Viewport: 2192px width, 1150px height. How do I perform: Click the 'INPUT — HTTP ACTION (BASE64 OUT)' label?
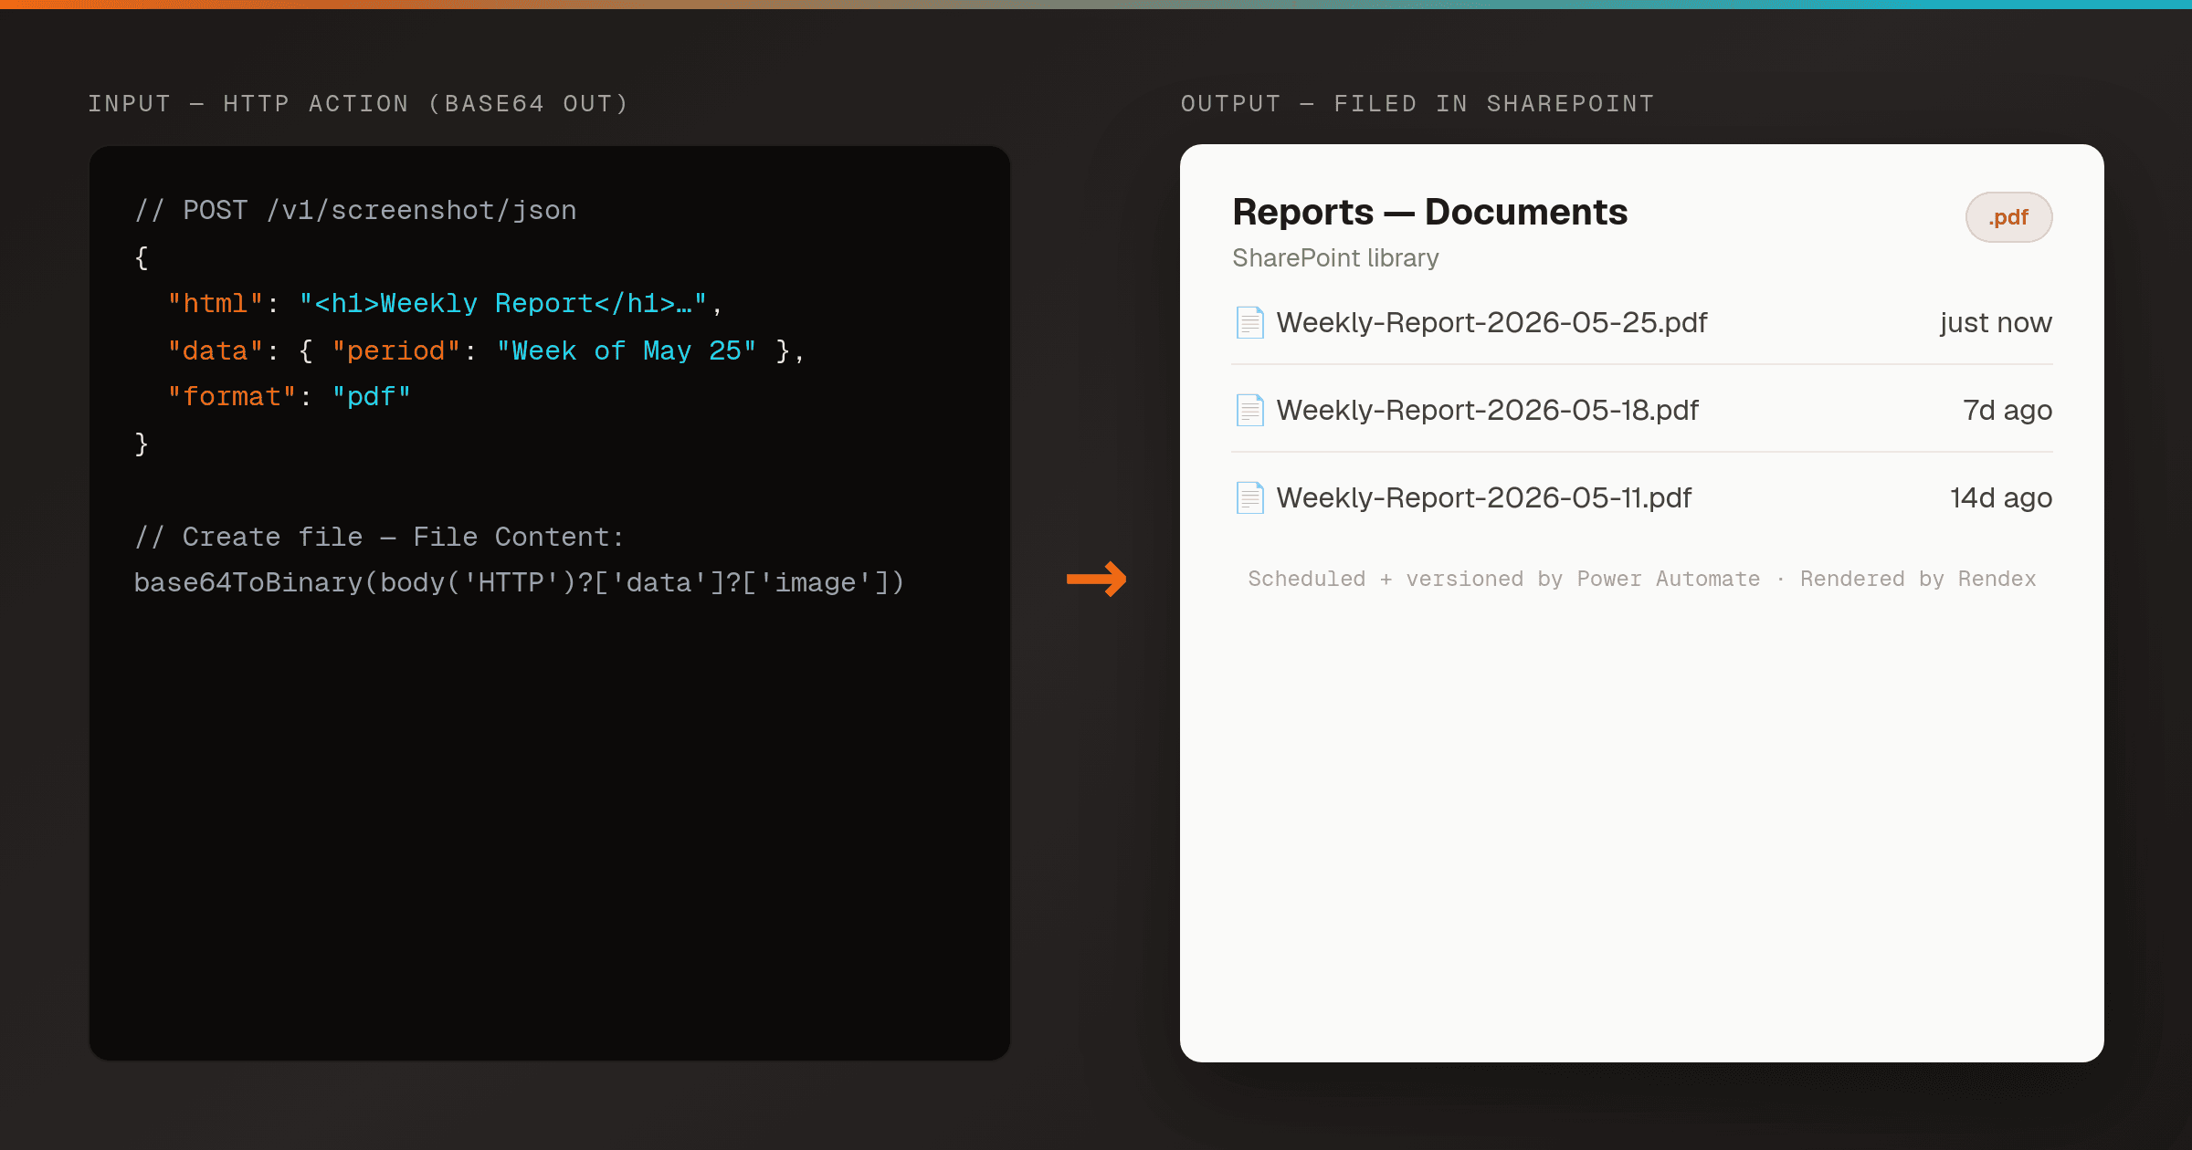pyautogui.click(x=359, y=103)
